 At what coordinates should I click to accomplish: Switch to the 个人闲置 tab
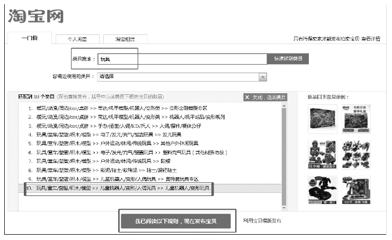point(77,39)
